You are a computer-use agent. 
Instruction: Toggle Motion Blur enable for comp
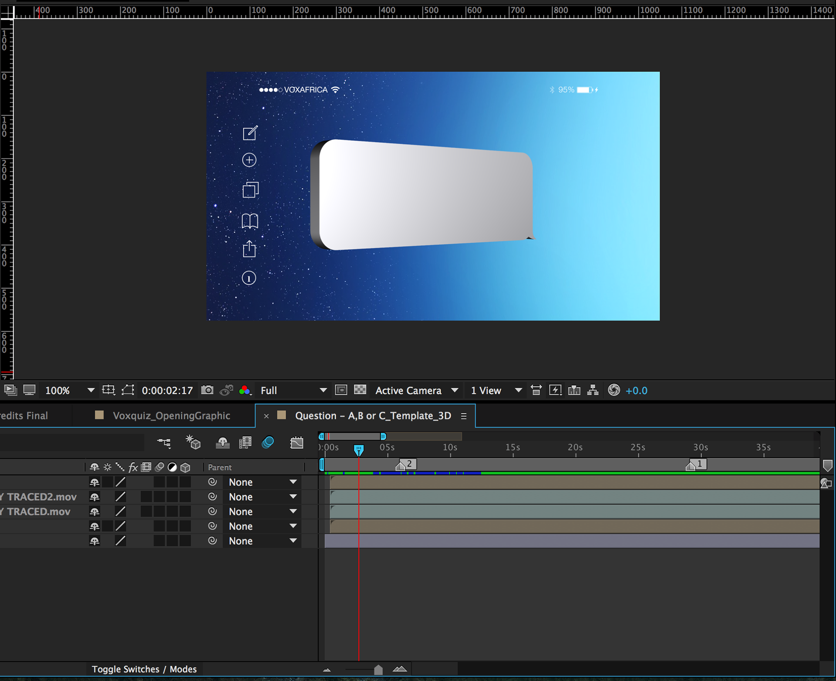[x=268, y=443]
